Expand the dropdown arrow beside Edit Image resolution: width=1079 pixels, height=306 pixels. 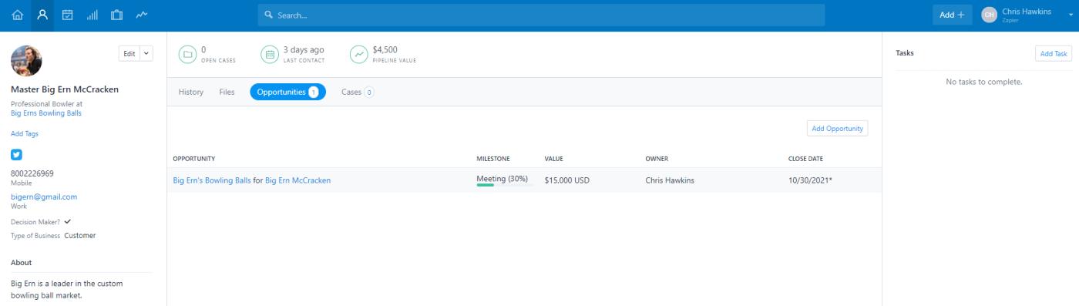[x=146, y=53]
